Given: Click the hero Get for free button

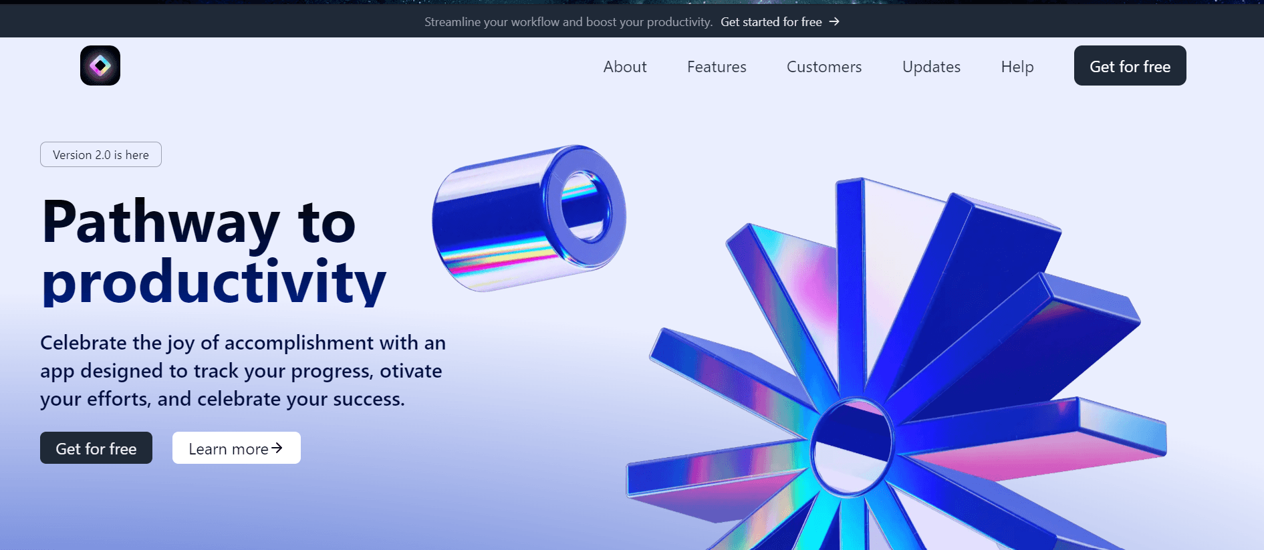Looking at the screenshot, I should point(96,448).
